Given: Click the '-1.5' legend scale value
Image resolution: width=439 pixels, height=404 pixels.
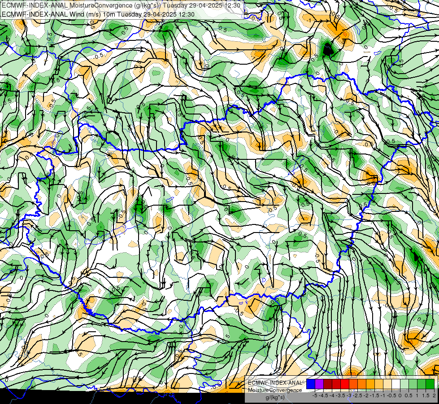Looking at the screenshot, I should [x=374, y=395].
